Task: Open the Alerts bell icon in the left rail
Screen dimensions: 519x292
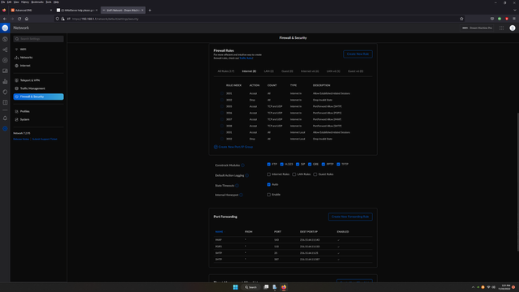Action: click(5, 118)
